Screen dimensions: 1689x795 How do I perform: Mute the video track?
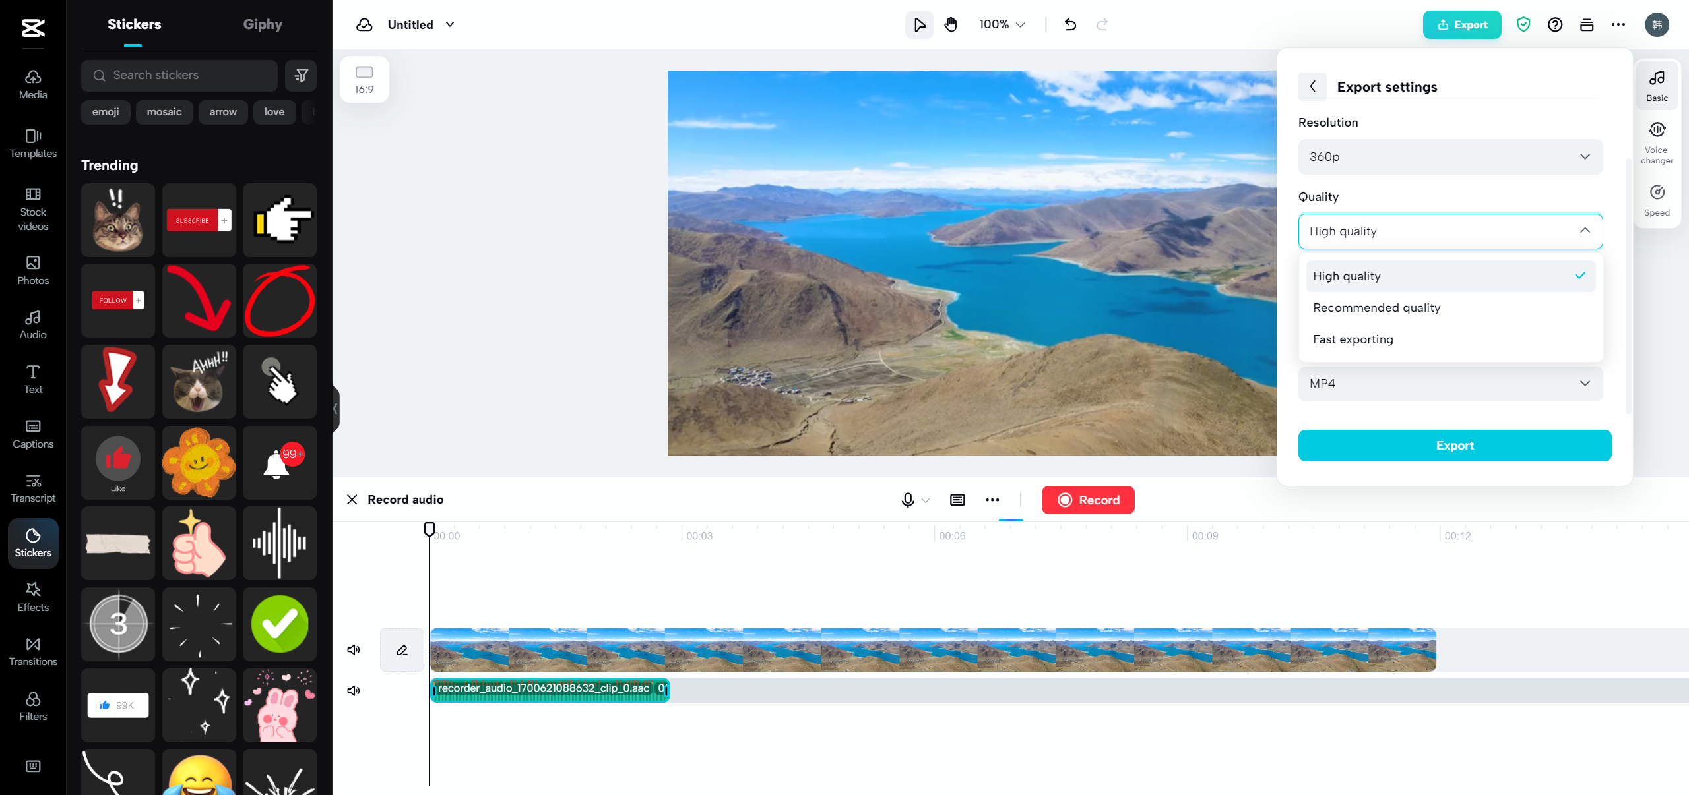[x=353, y=650]
